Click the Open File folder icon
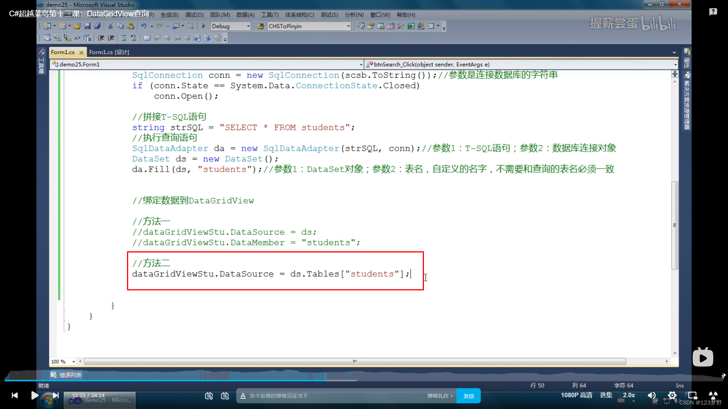Viewport: 728px width, 409px height. click(77, 26)
